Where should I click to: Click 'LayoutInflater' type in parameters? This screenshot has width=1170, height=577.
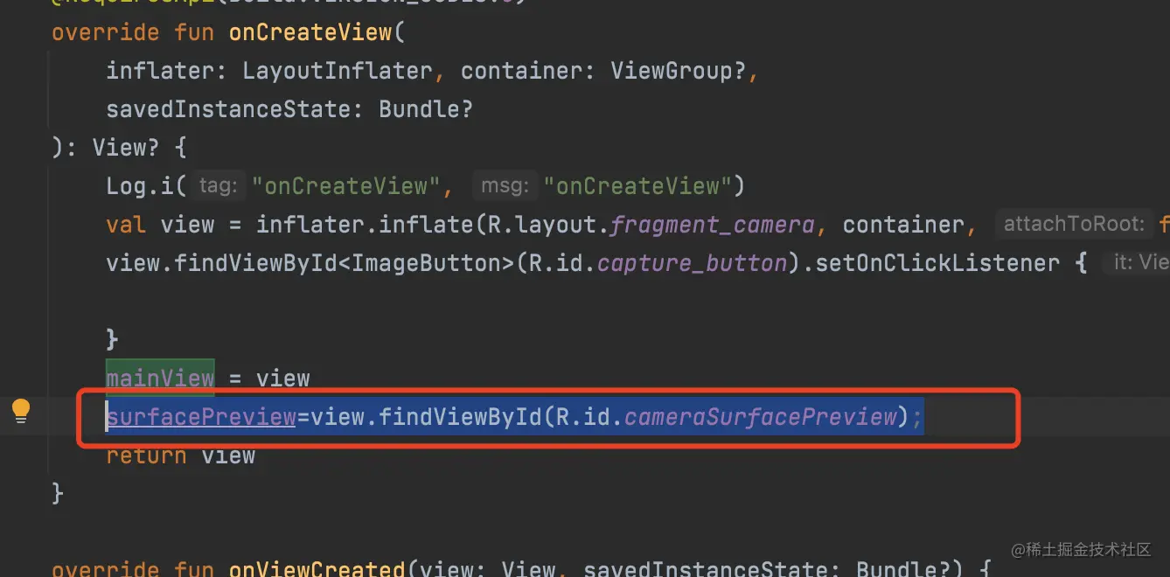pyautogui.click(x=338, y=71)
